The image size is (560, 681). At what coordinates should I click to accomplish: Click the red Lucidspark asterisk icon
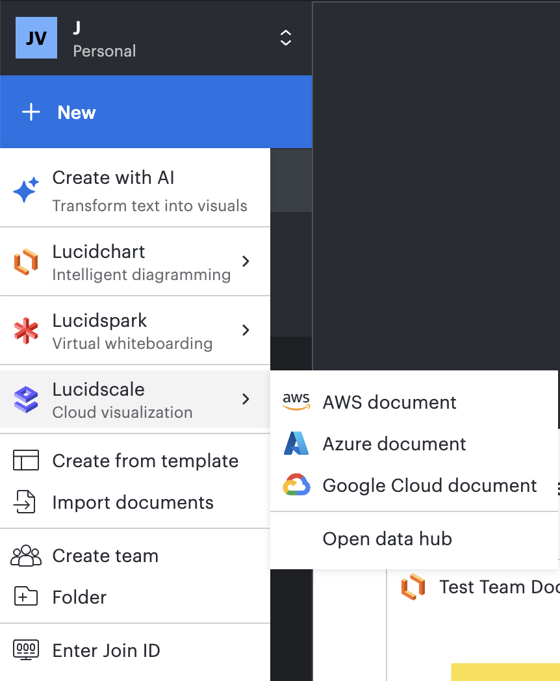click(x=26, y=331)
